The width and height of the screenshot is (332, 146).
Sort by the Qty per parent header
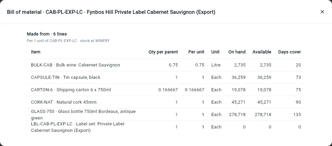tap(163, 52)
